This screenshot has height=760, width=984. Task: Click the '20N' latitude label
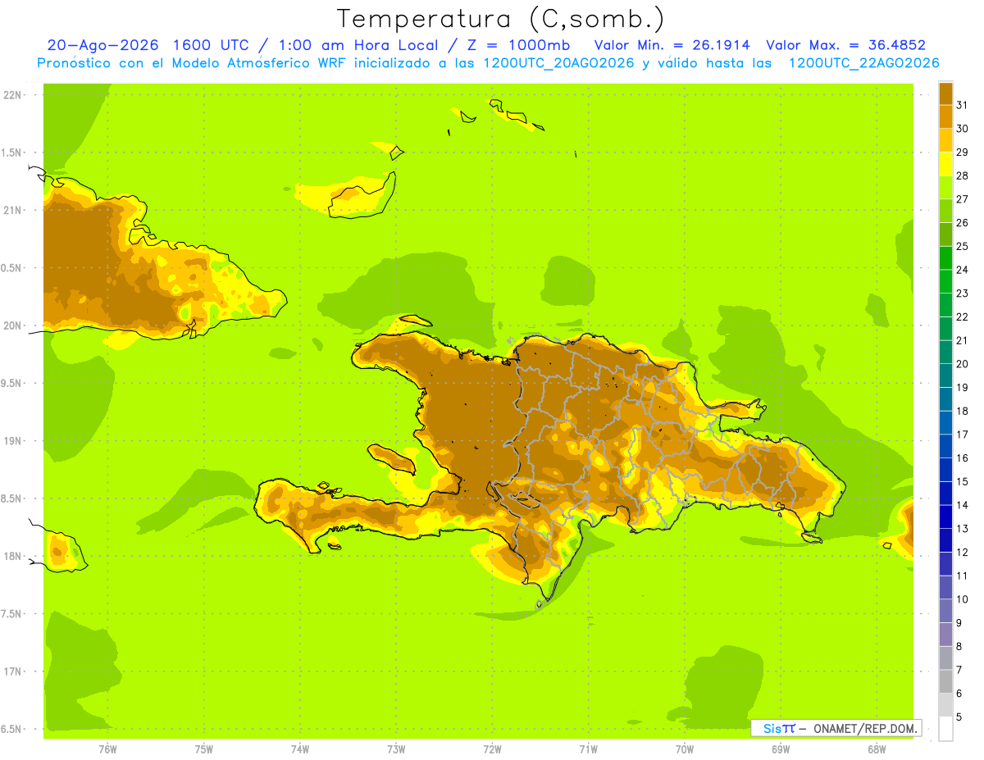click(13, 325)
